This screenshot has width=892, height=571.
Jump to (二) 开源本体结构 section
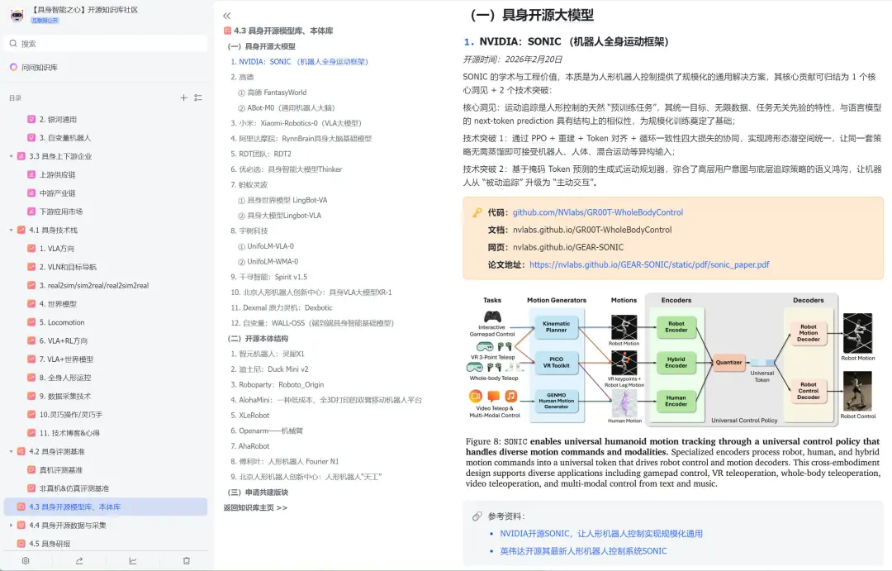(x=258, y=338)
